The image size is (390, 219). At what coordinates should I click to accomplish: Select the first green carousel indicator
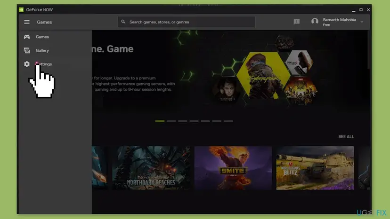tap(160, 121)
